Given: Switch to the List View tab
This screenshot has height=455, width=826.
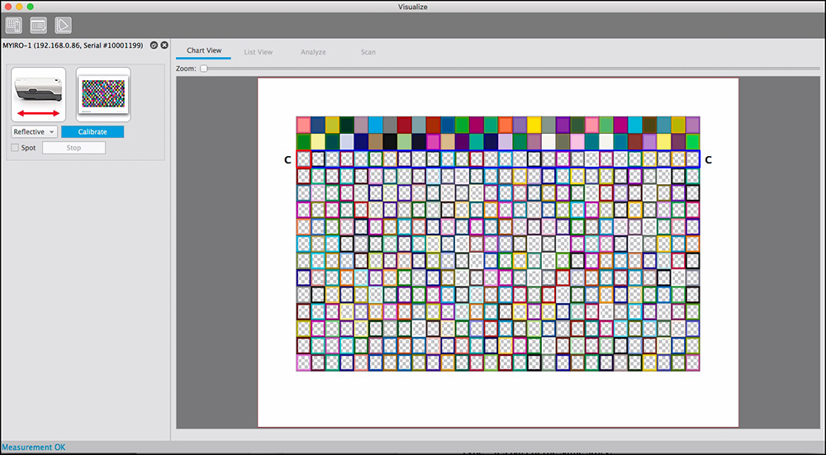Looking at the screenshot, I should (x=258, y=52).
